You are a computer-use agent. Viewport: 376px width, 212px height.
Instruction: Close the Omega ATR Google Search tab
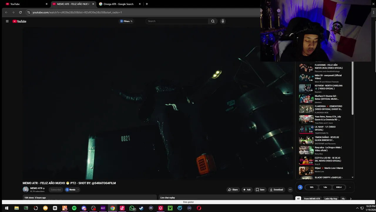pos(140,4)
